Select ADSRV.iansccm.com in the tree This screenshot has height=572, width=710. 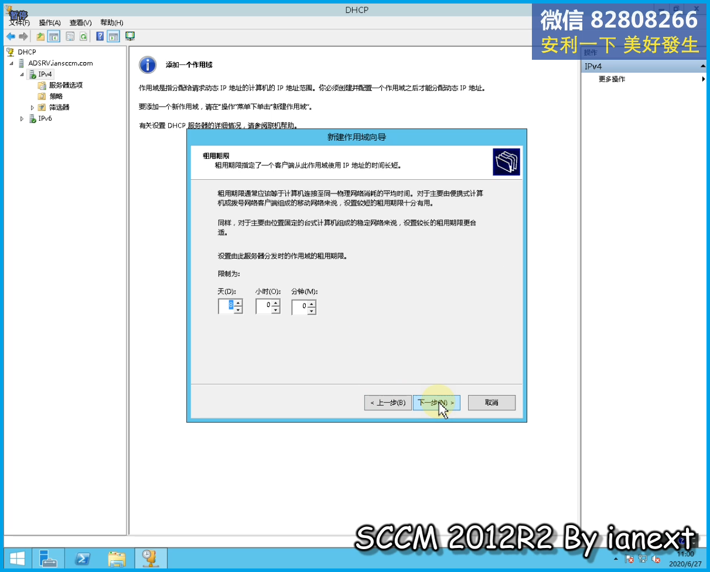pyautogui.click(x=61, y=63)
